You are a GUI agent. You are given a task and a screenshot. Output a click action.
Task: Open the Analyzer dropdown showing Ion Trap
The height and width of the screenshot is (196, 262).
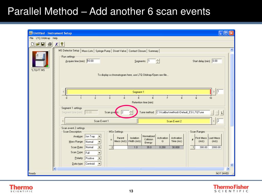tap(99, 136)
